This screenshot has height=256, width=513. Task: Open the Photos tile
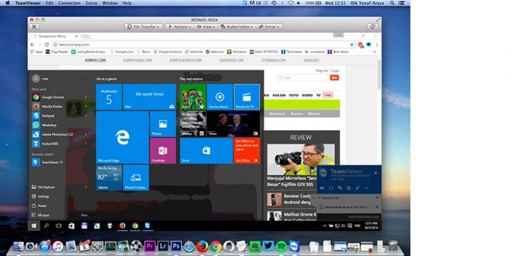163,124
